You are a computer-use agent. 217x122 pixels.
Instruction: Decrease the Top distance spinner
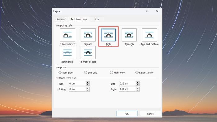point(87,85)
